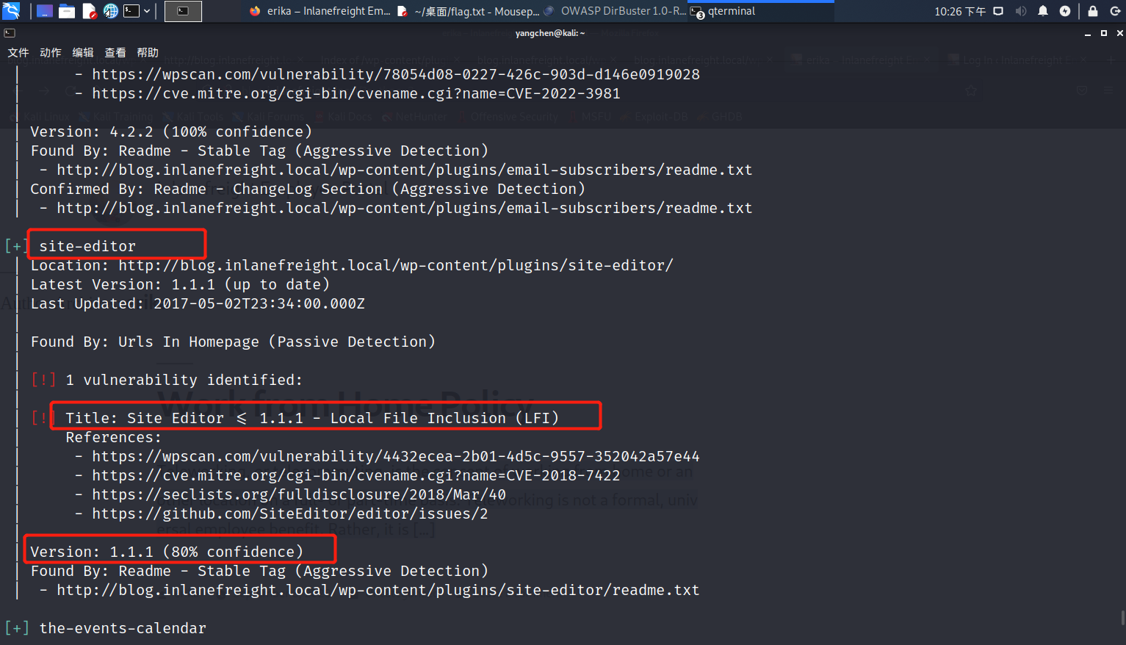1126x645 pixels.
Task: Open the Kali dragon applications menu
Action: pyautogui.click(x=11, y=10)
